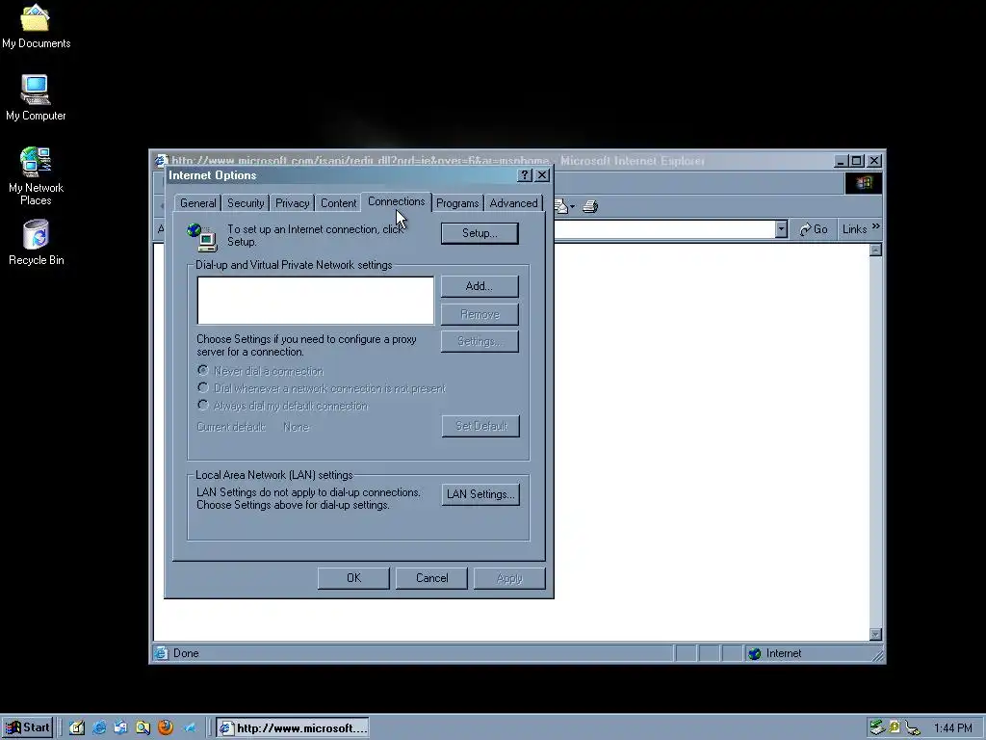Screen dimensions: 986x740
Task: Open the Mail button dropdown arrow
Action: coord(572,207)
